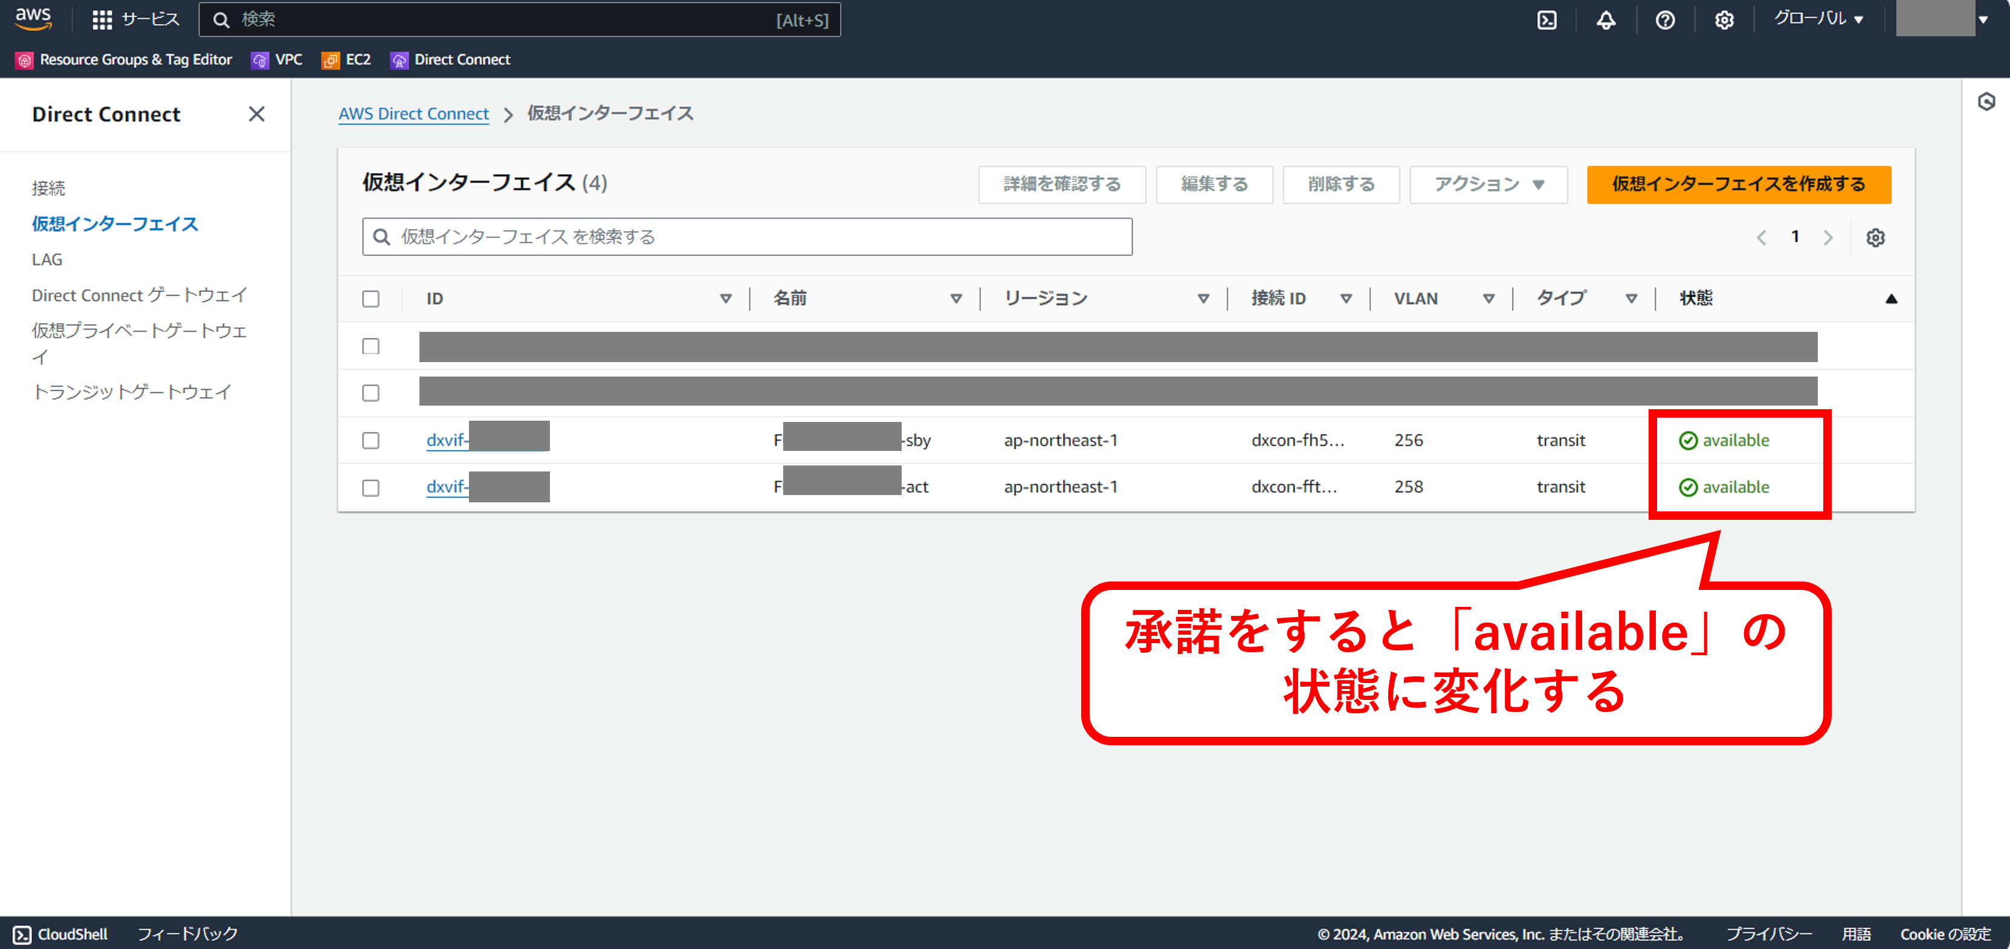The width and height of the screenshot is (2010, 949).
Task: Open CloudShell from the top bar icon
Action: (x=1546, y=19)
